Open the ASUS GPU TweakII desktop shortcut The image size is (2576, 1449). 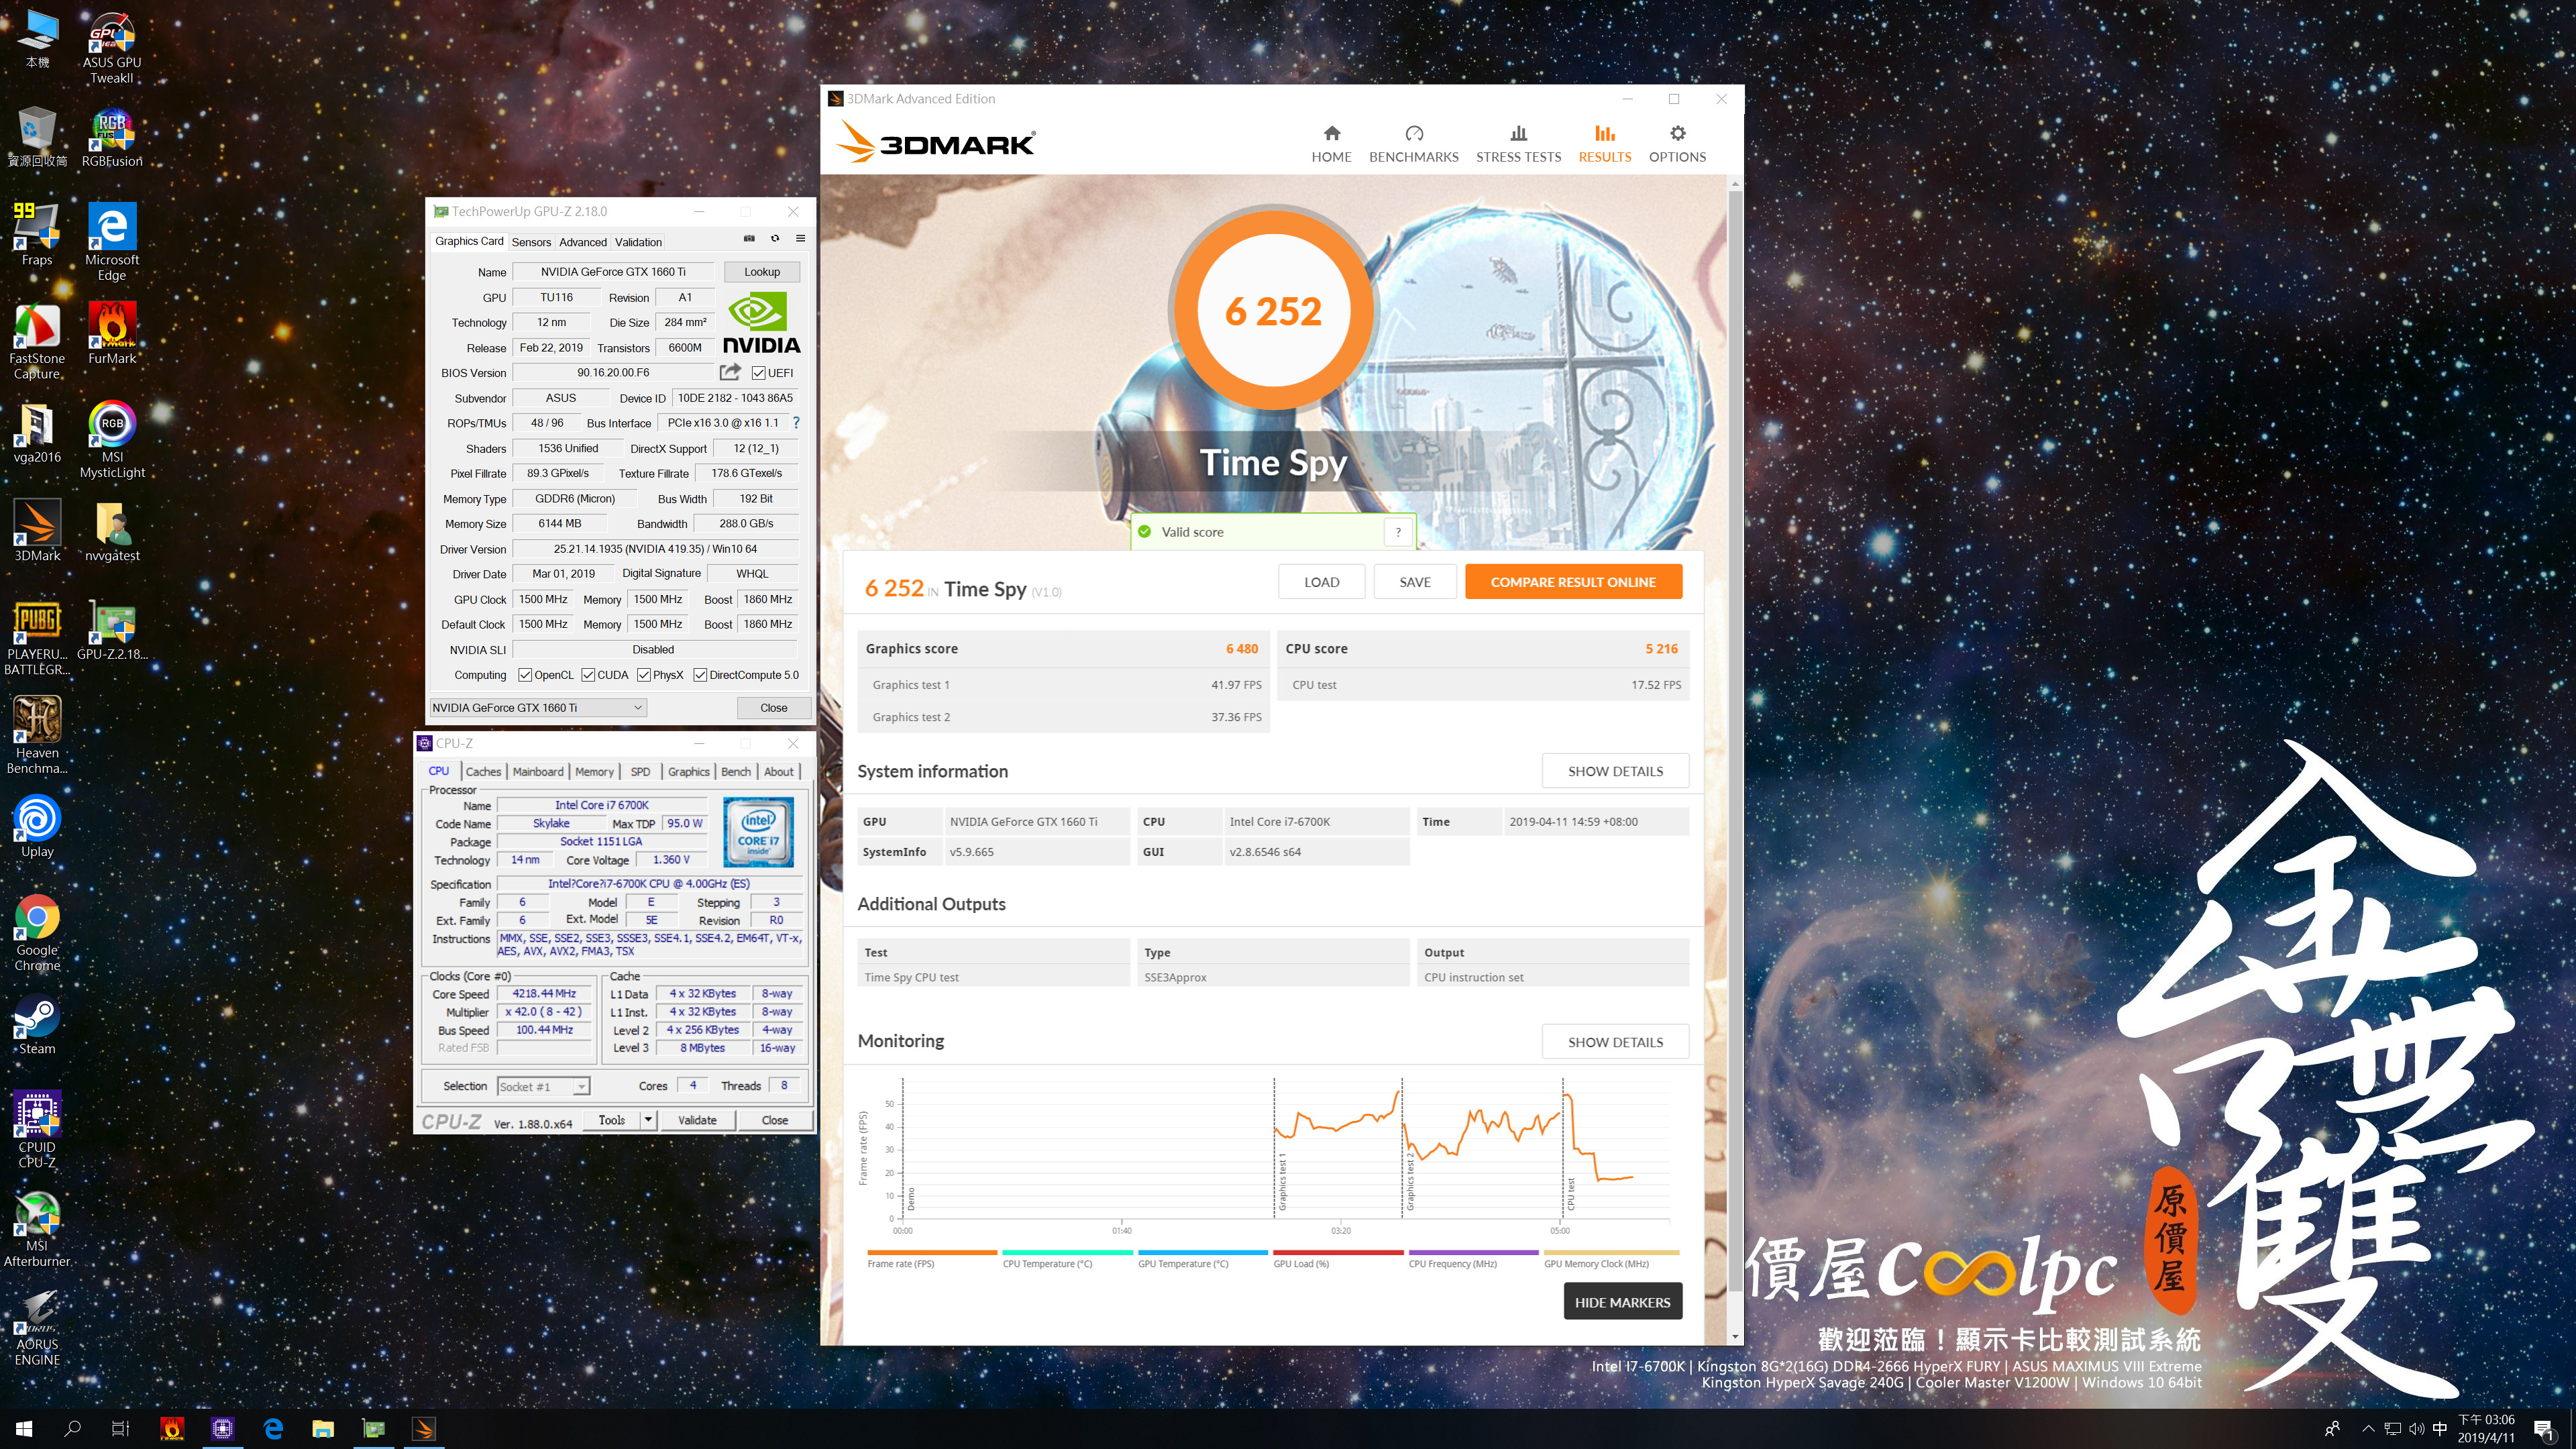point(112,47)
